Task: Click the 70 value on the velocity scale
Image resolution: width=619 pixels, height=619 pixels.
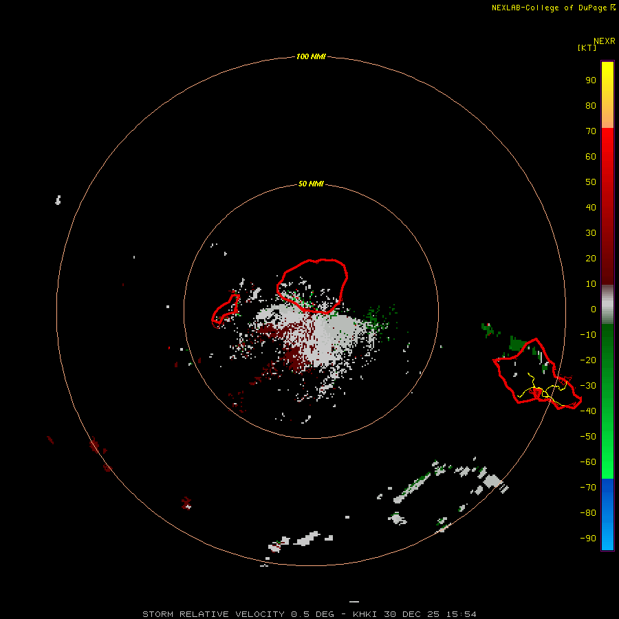Action: pyautogui.click(x=591, y=131)
